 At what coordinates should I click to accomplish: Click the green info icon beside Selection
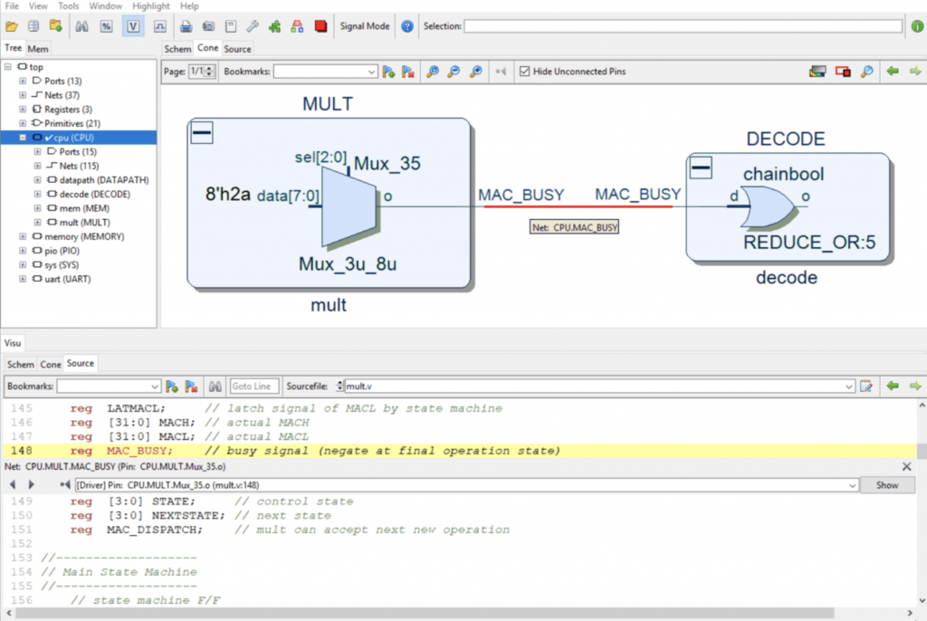pos(916,26)
